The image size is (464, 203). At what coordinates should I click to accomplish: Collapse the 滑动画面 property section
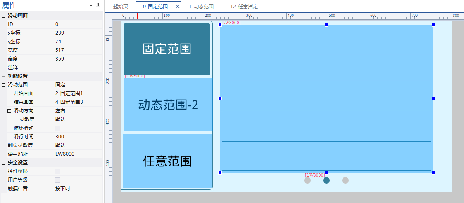point(4,16)
